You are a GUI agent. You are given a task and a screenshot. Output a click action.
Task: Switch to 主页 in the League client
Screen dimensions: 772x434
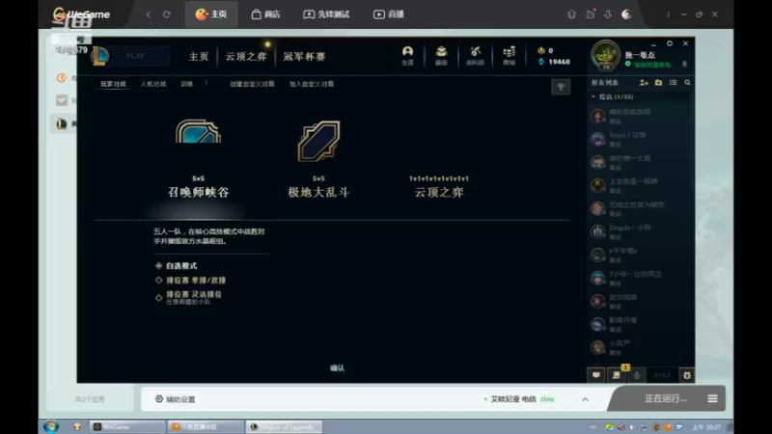199,57
